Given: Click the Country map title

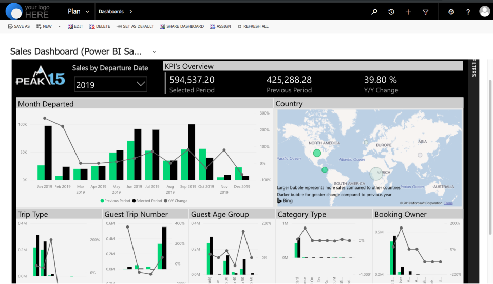Looking at the screenshot, I should pos(289,104).
